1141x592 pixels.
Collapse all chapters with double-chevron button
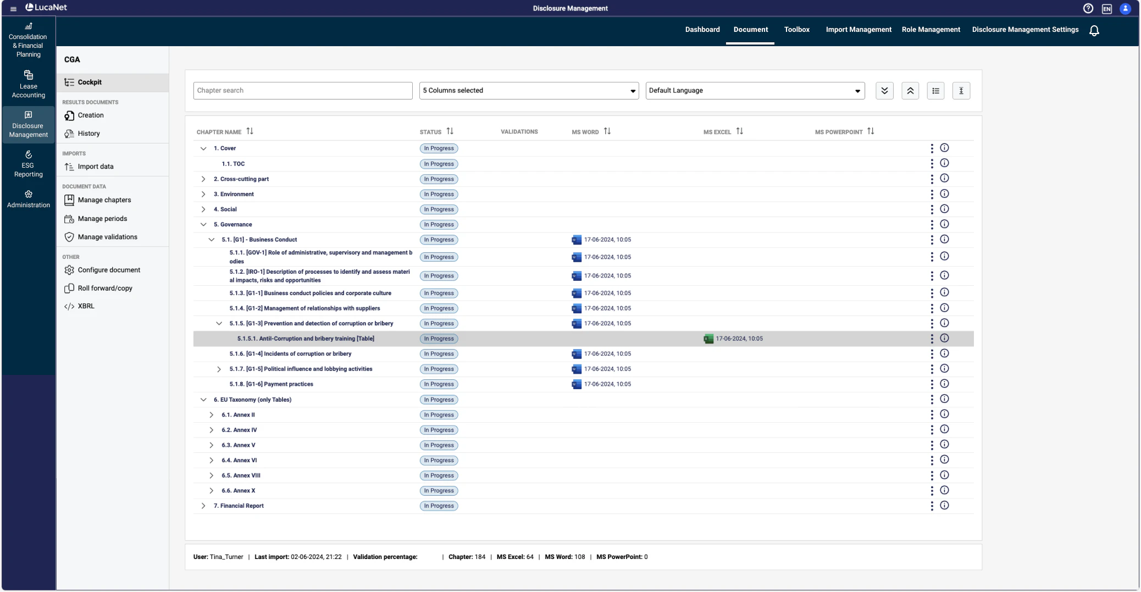910,90
